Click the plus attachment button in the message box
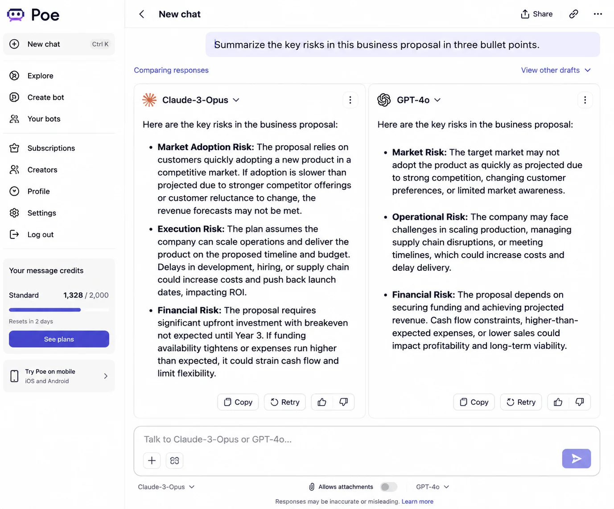The width and height of the screenshot is (614, 509). click(x=152, y=460)
